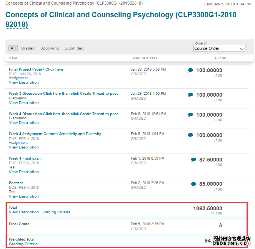Show Upcoming items tab
The image size is (255, 249).
coord(50,48)
